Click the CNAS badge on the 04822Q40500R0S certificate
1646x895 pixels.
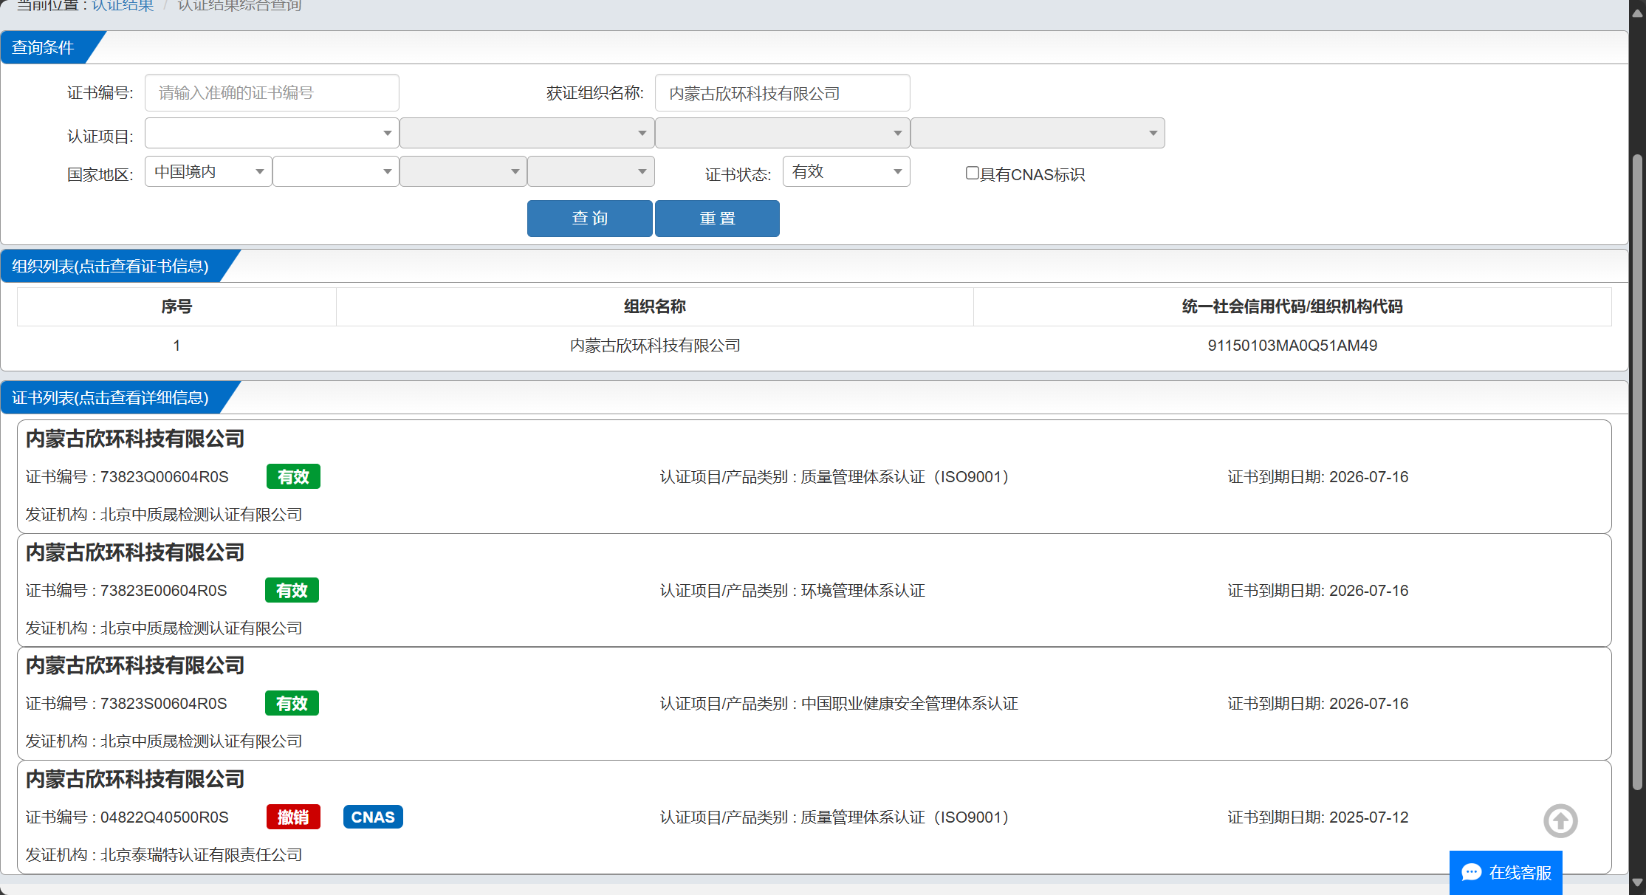pyautogui.click(x=373, y=817)
